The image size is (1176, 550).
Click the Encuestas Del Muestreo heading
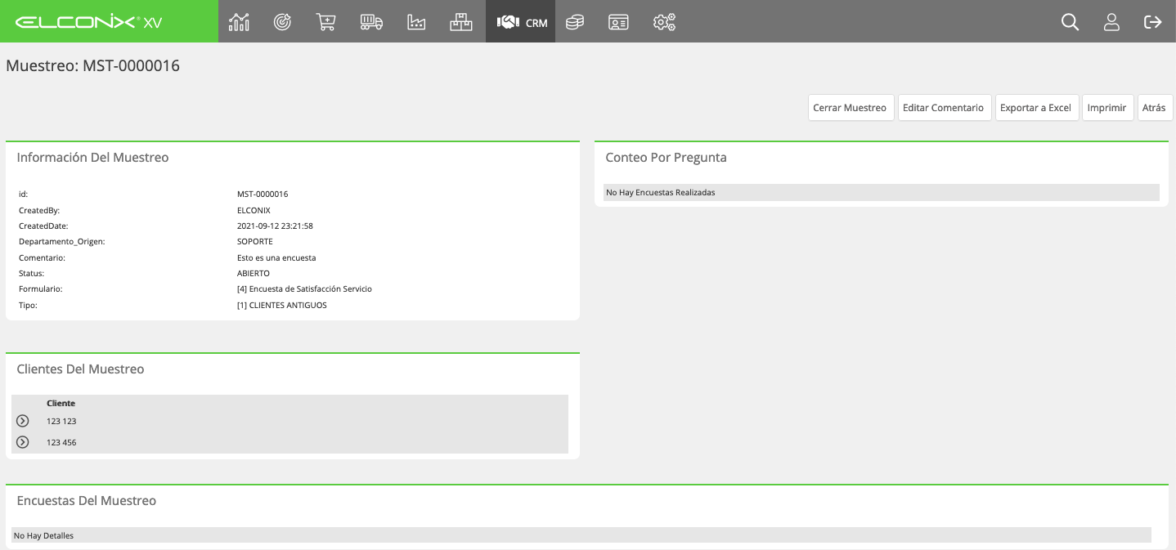pos(87,501)
